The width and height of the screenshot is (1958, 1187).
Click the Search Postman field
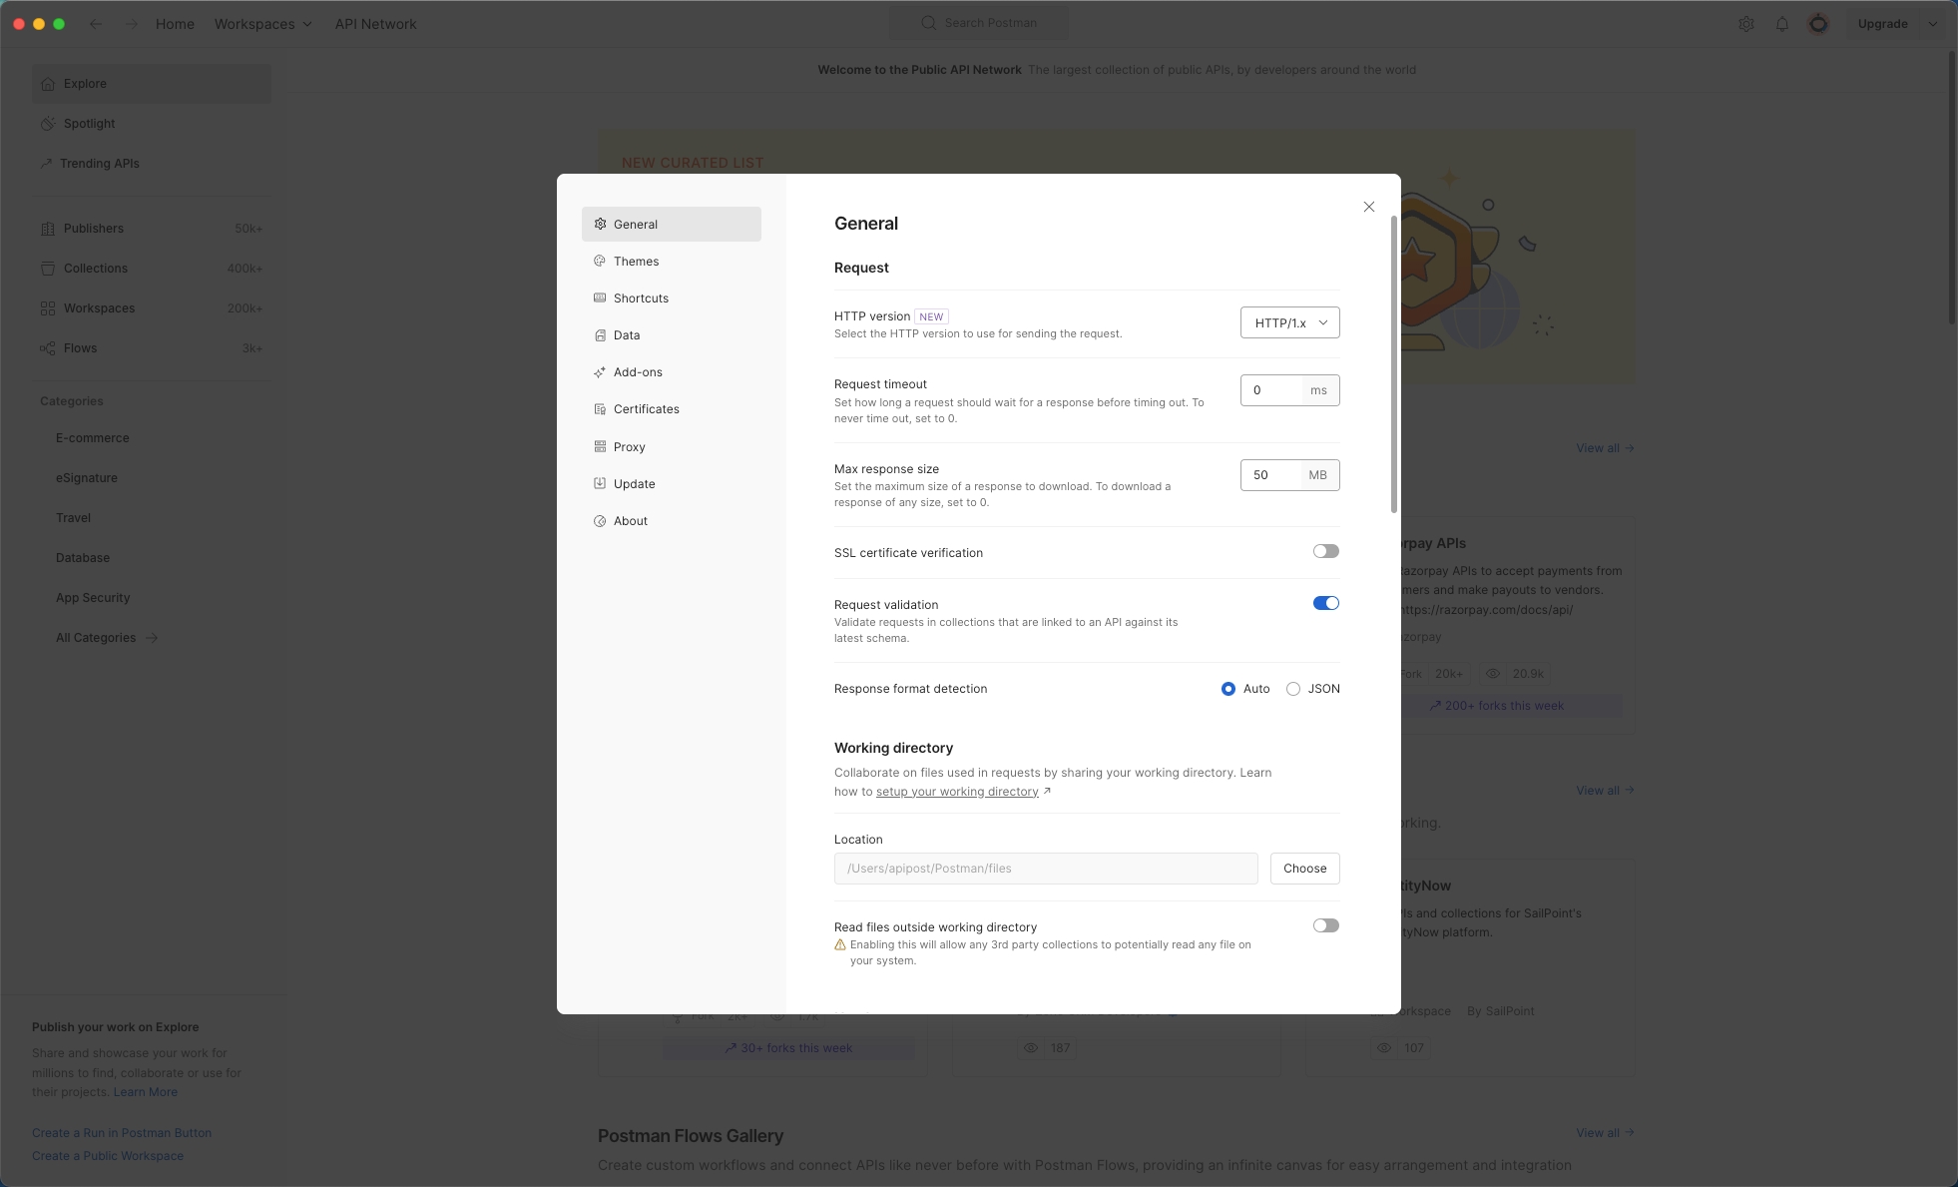tap(979, 23)
